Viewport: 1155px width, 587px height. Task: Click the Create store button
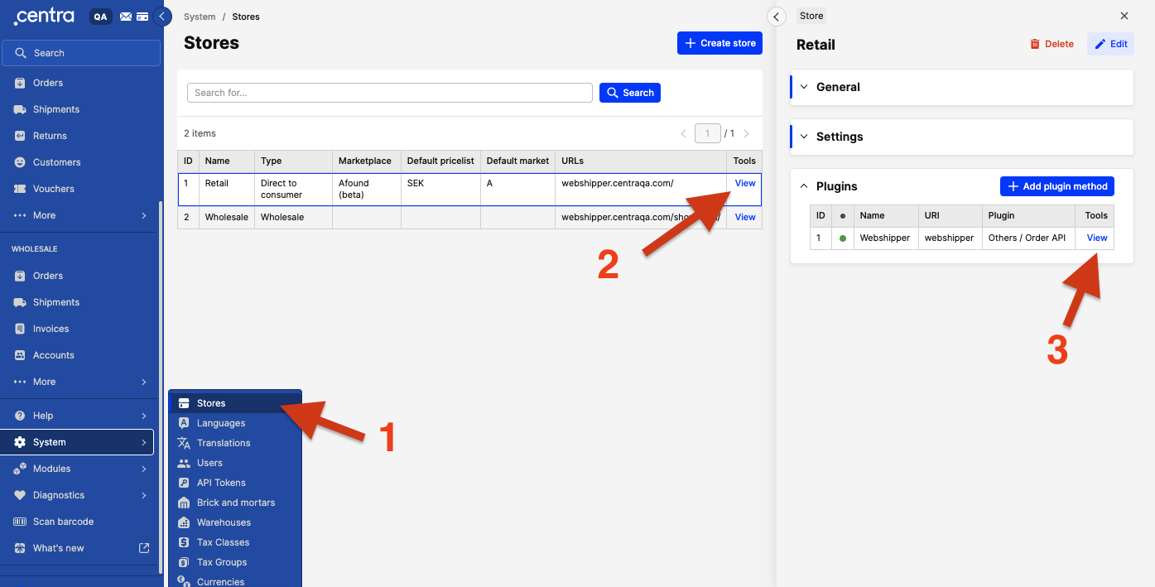pos(719,43)
